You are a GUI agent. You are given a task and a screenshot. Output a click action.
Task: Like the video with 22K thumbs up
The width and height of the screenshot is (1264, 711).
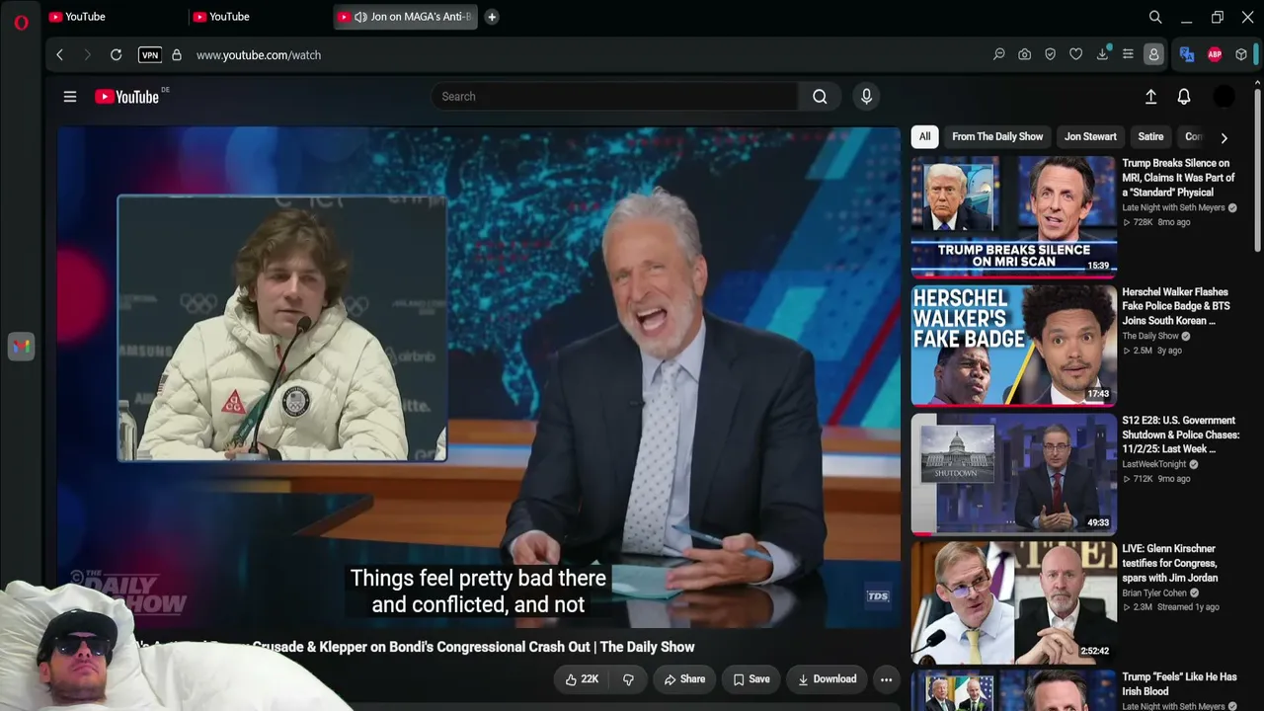point(582,679)
